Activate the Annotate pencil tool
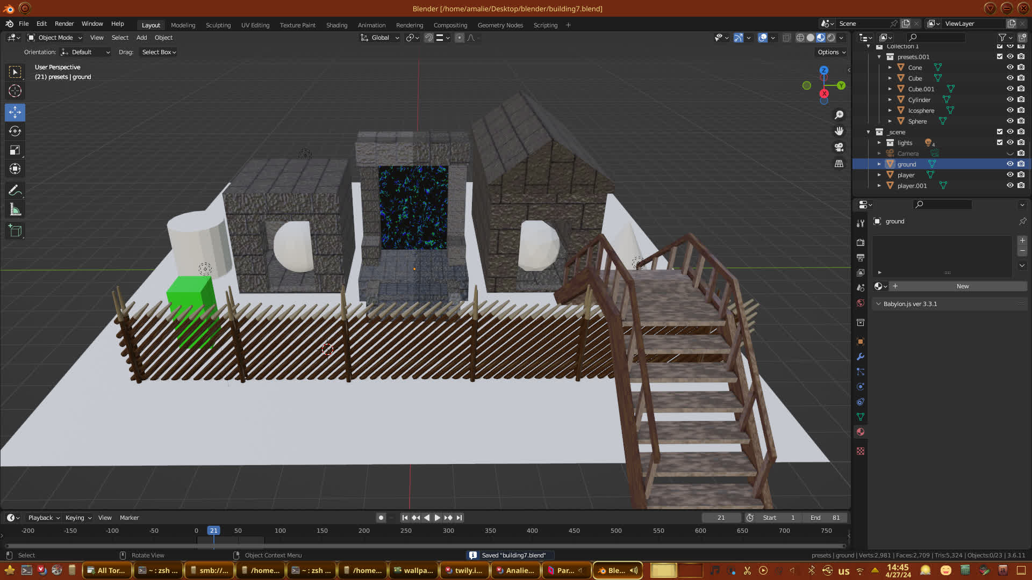 pyautogui.click(x=15, y=191)
